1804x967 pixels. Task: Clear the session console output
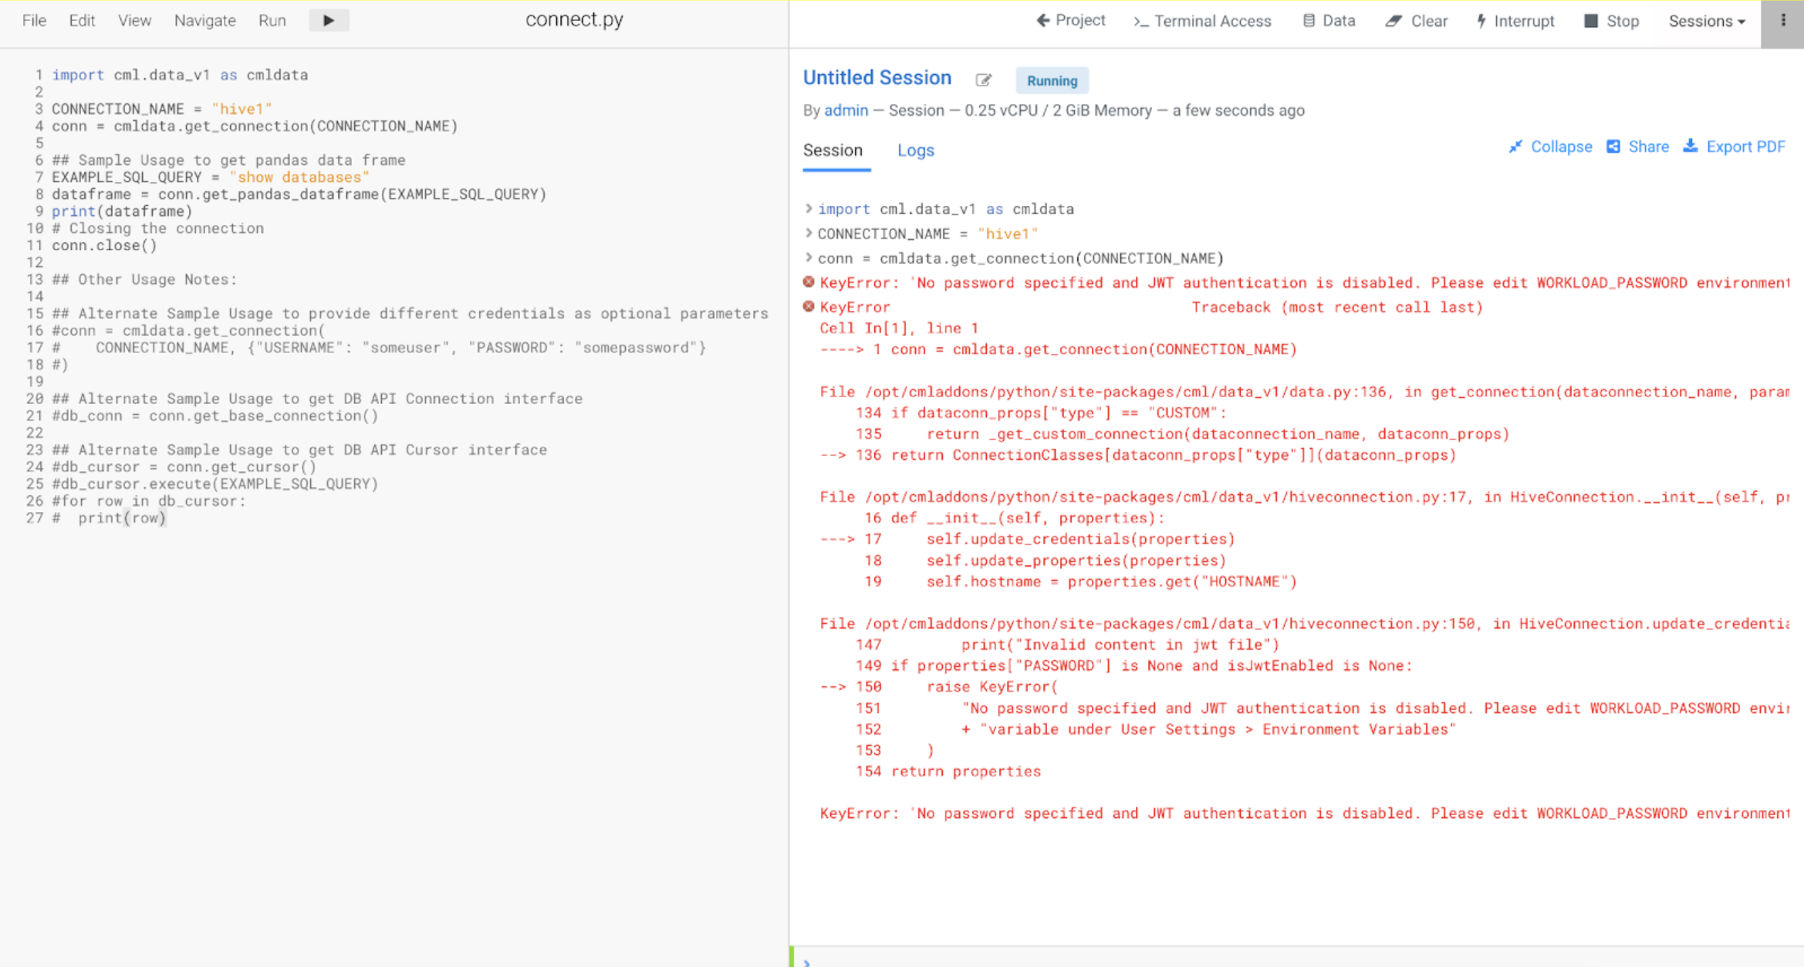[1417, 21]
